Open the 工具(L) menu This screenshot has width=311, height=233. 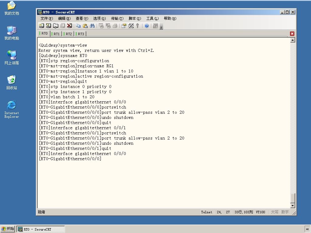pyautogui.click(x=152, y=19)
